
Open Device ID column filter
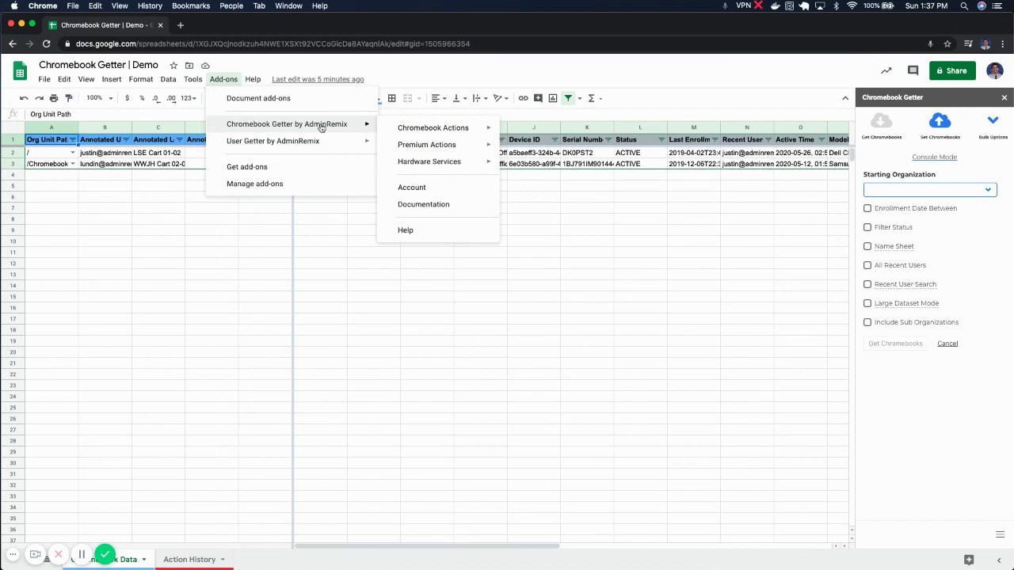point(555,140)
